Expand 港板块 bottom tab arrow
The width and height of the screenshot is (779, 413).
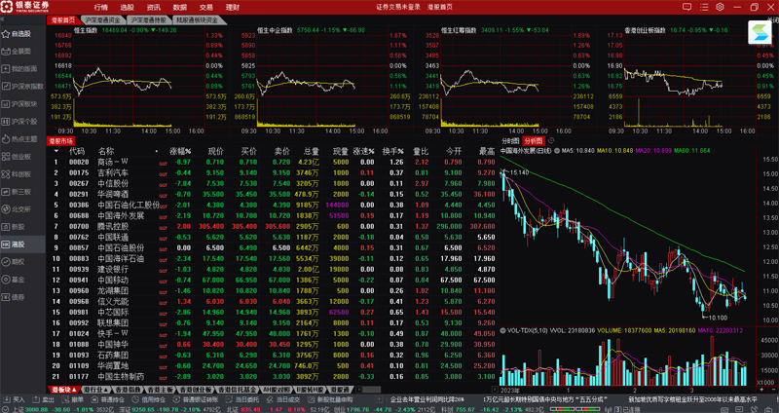[x=75, y=391]
